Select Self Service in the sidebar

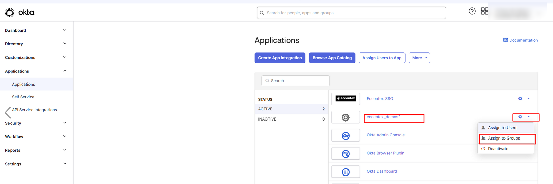pyautogui.click(x=23, y=97)
